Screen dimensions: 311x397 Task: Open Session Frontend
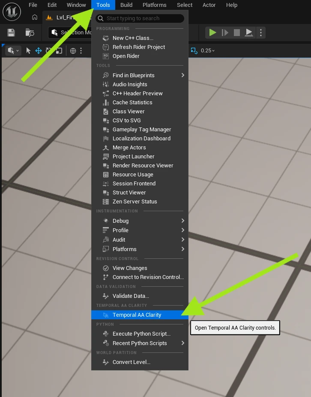pyautogui.click(x=140, y=184)
